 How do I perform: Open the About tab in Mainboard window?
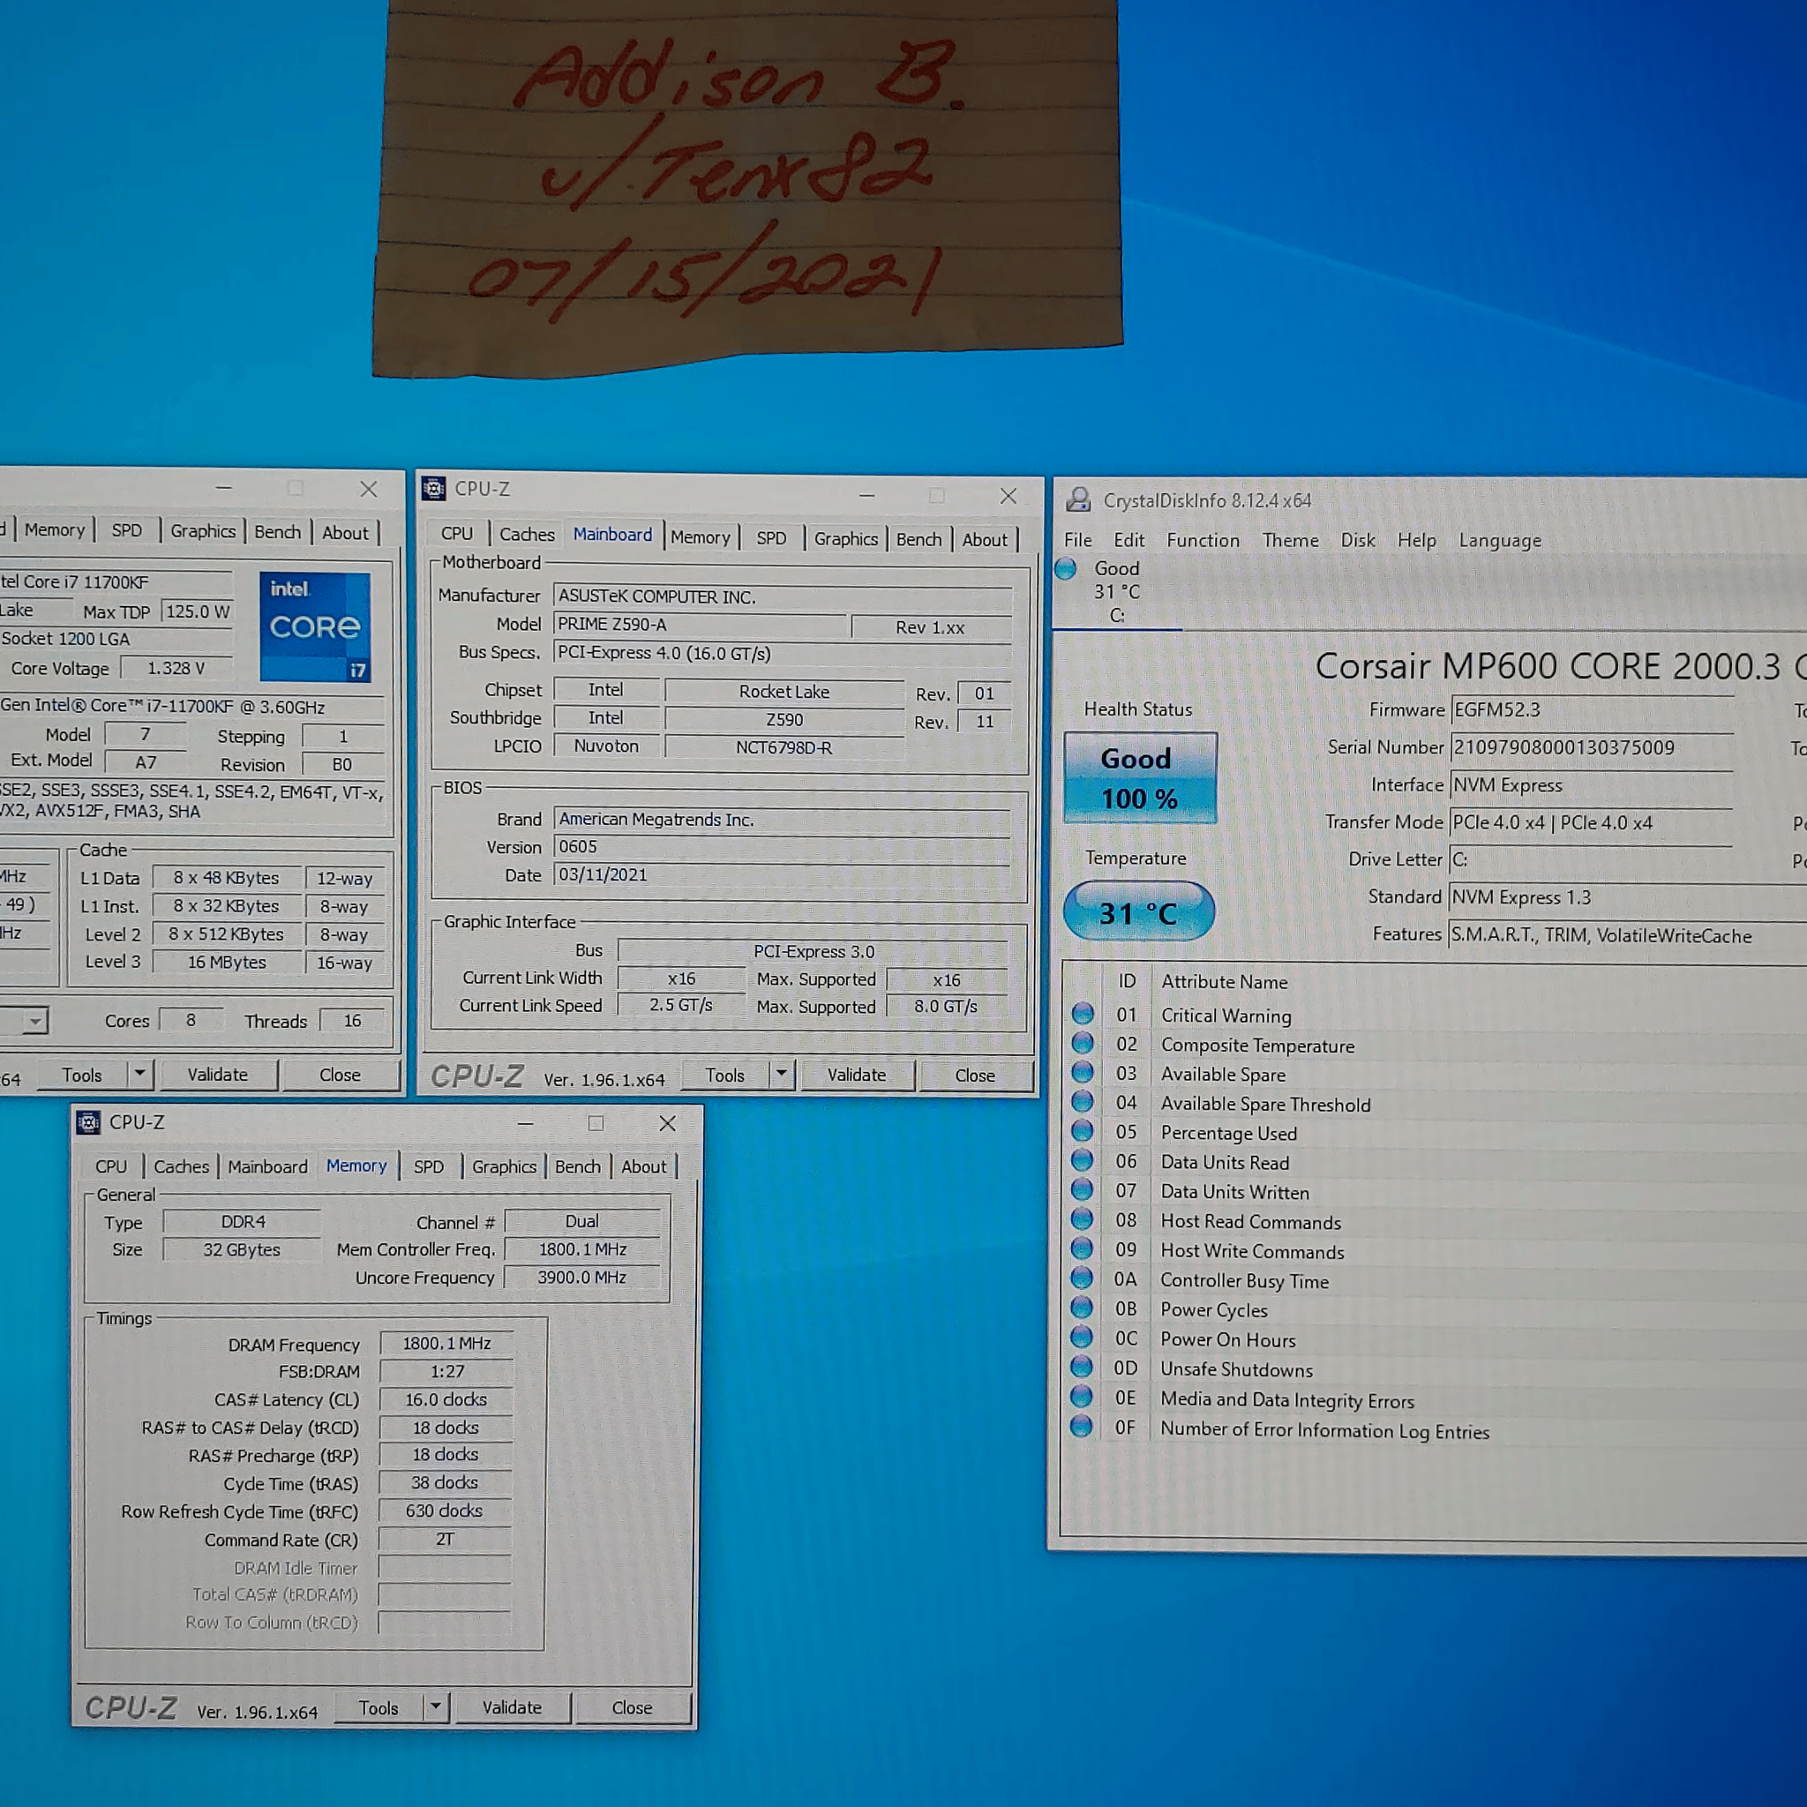985,540
